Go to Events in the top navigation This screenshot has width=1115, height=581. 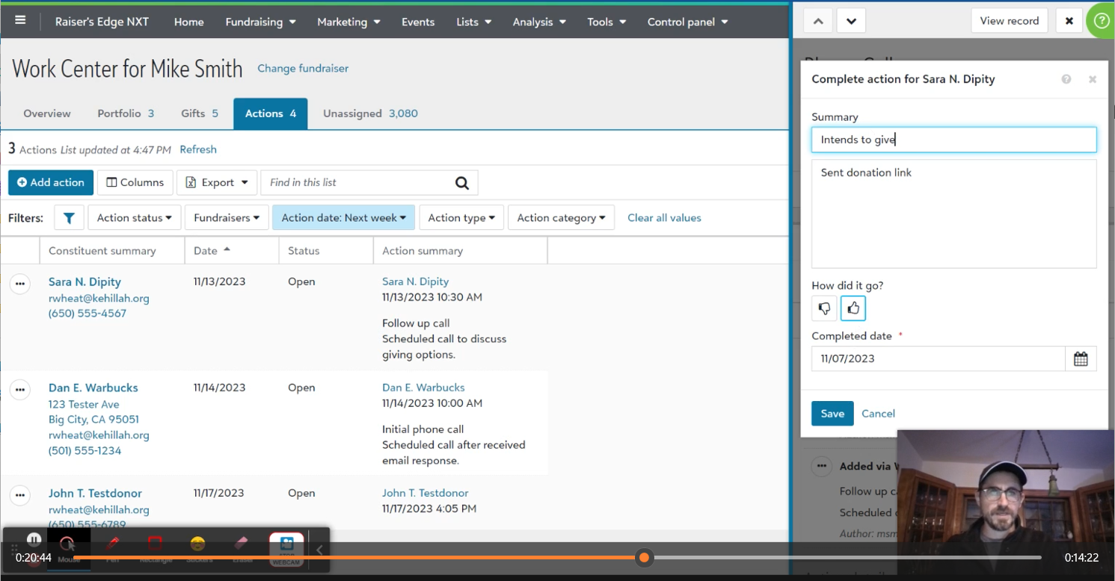(x=418, y=22)
